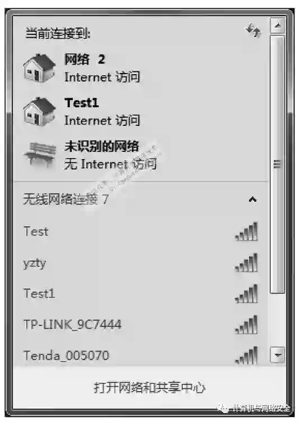Click the 无线网络连接 7 header label
The image size is (300, 422).
click(66, 199)
